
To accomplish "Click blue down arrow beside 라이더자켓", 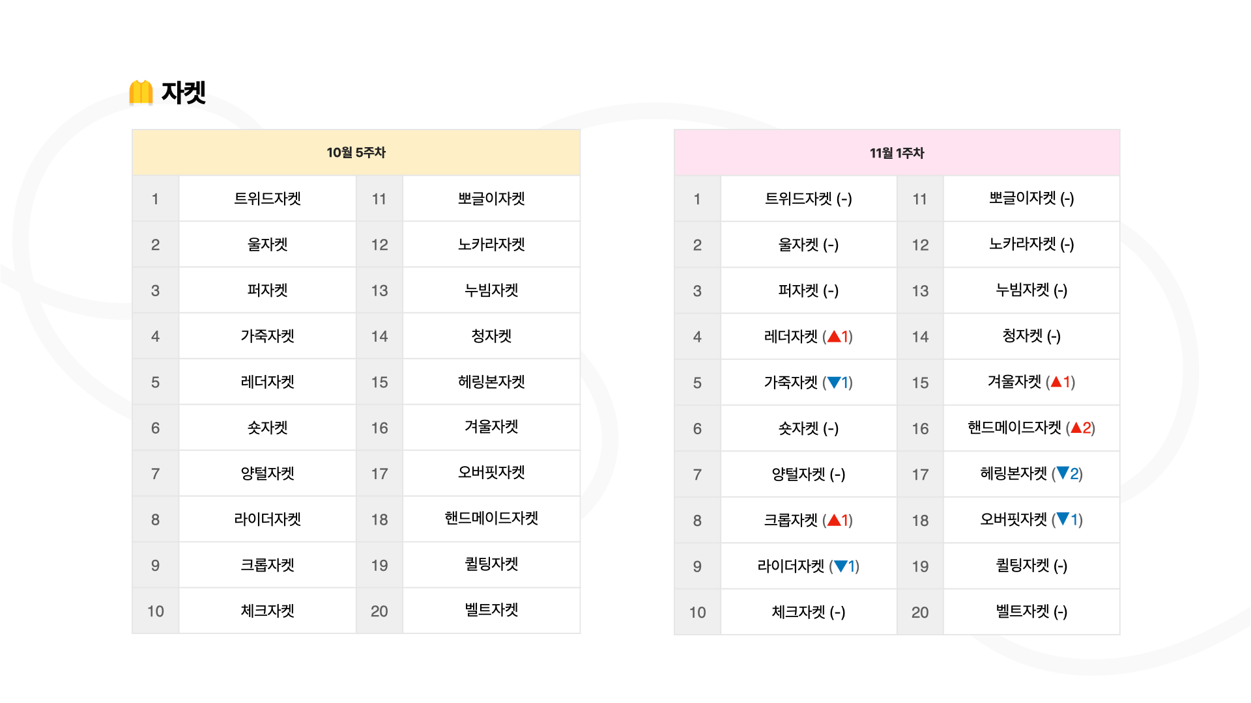I will [841, 566].
